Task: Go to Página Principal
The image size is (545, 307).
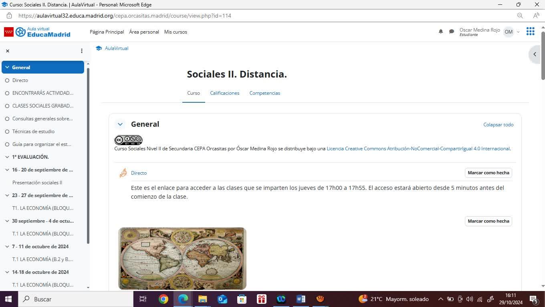Action: click(107, 32)
